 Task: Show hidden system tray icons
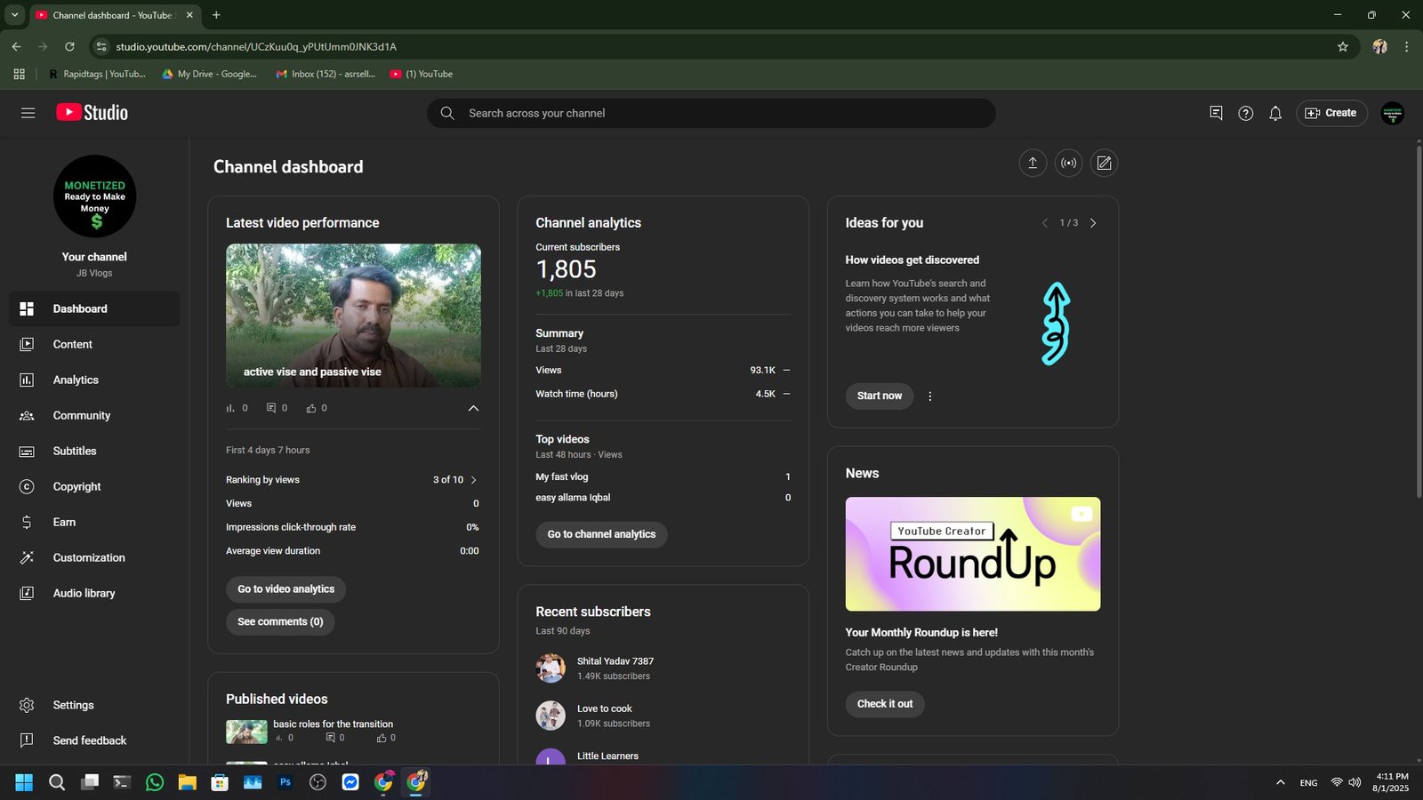coord(1281,782)
